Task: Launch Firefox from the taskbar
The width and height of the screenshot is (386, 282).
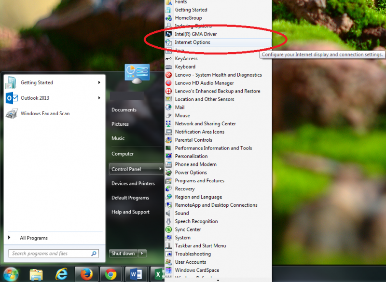Action: 86,274
